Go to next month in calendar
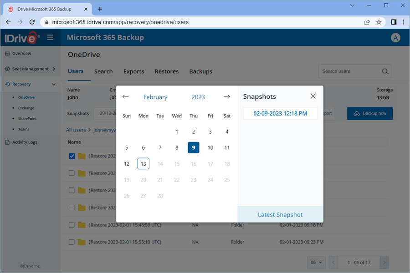The width and height of the screenshot is (410, 273). 227,96
